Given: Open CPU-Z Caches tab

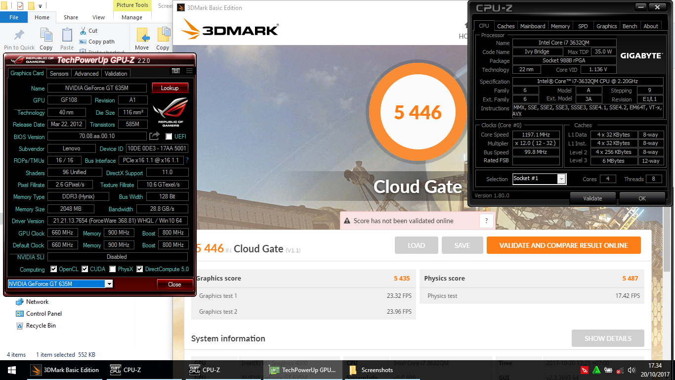Looking at the screenshot, I should 506,26.
